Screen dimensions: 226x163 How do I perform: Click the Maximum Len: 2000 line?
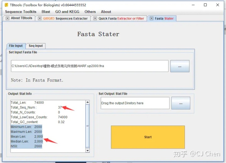[26, 132]
